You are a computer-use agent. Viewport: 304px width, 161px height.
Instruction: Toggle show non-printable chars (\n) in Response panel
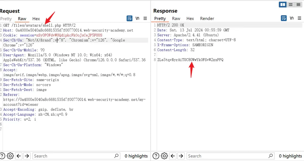292,18
